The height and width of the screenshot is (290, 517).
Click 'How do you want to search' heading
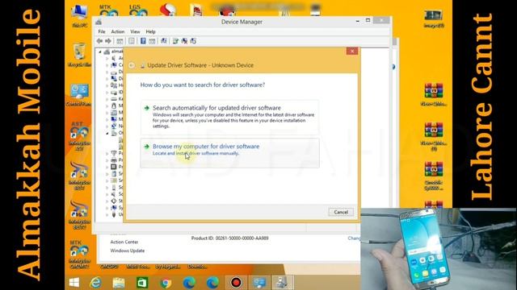[203, 85]
